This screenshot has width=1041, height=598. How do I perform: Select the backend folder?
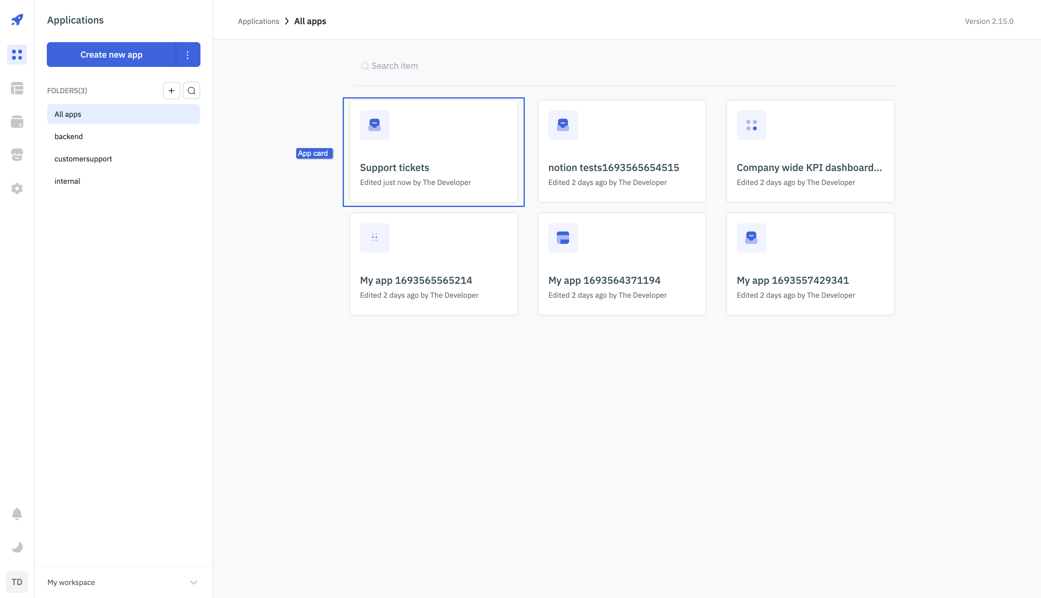[68, 136]
